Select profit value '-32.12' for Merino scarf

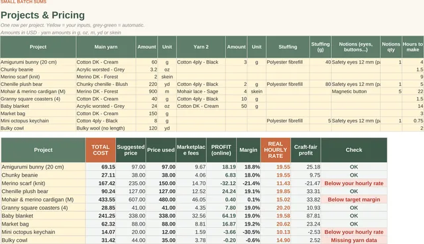221,183
